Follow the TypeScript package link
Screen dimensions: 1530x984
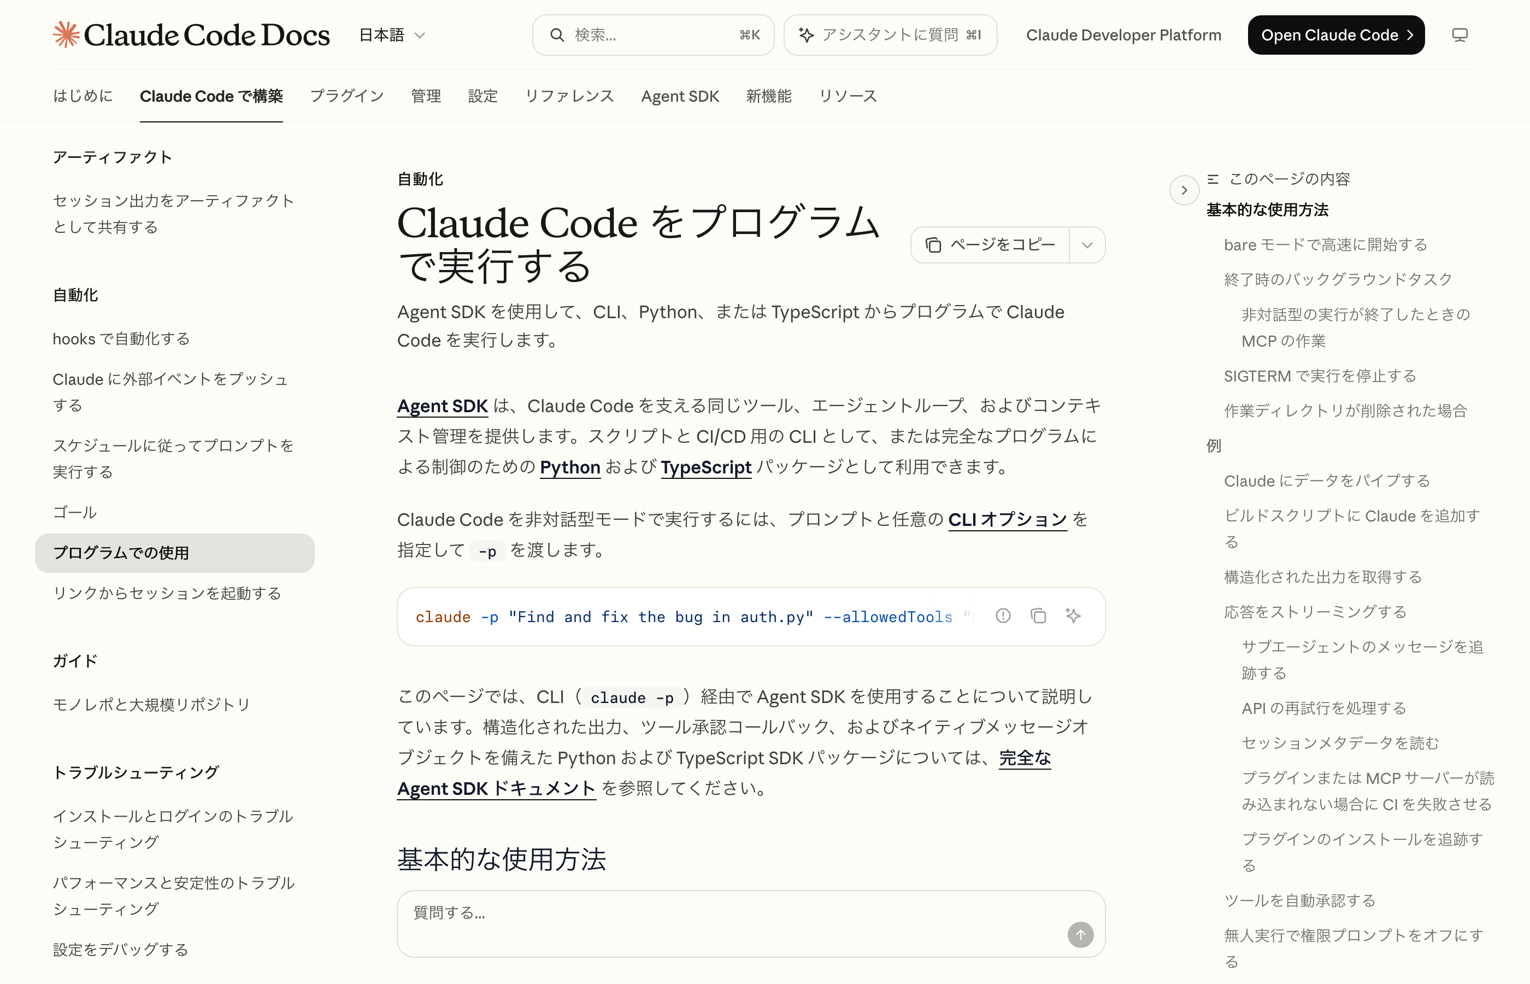tap(705, 467)
